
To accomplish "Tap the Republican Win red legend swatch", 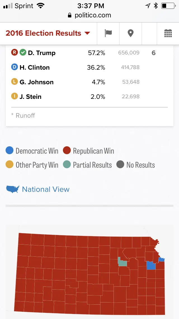I will click(67, 151).
